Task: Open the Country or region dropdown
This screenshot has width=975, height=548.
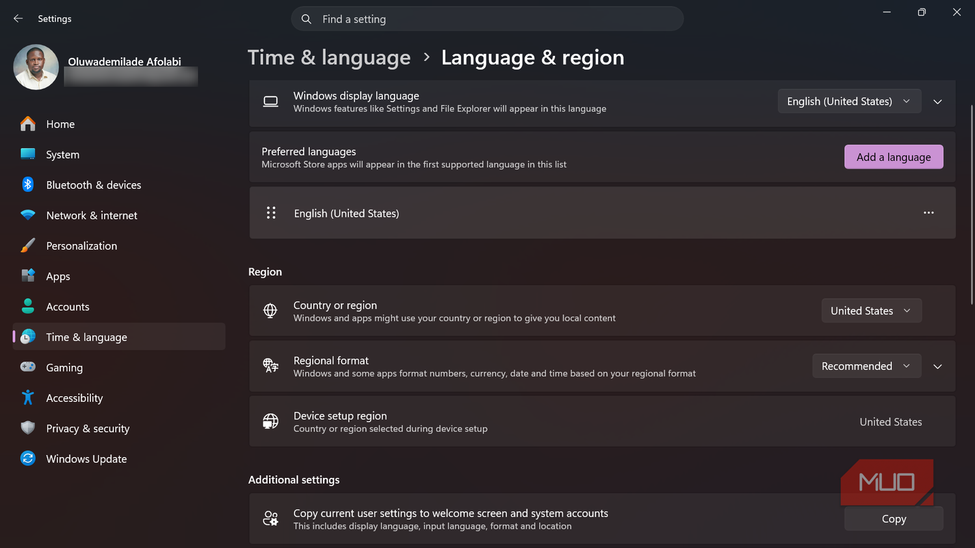Action: (x=872, y=311)
